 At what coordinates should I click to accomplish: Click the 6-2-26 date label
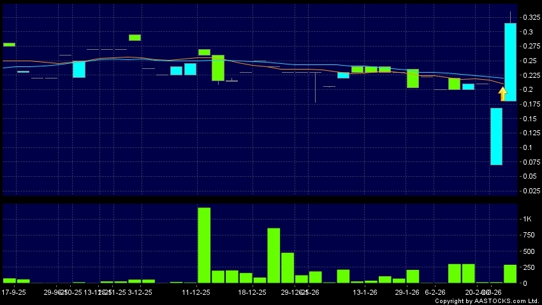tap(435, 292)
